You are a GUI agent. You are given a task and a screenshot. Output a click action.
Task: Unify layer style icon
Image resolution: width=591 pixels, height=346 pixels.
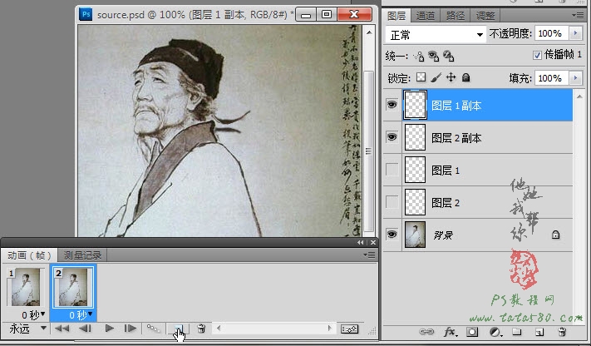pyautogui.click(x=448, y=57)
